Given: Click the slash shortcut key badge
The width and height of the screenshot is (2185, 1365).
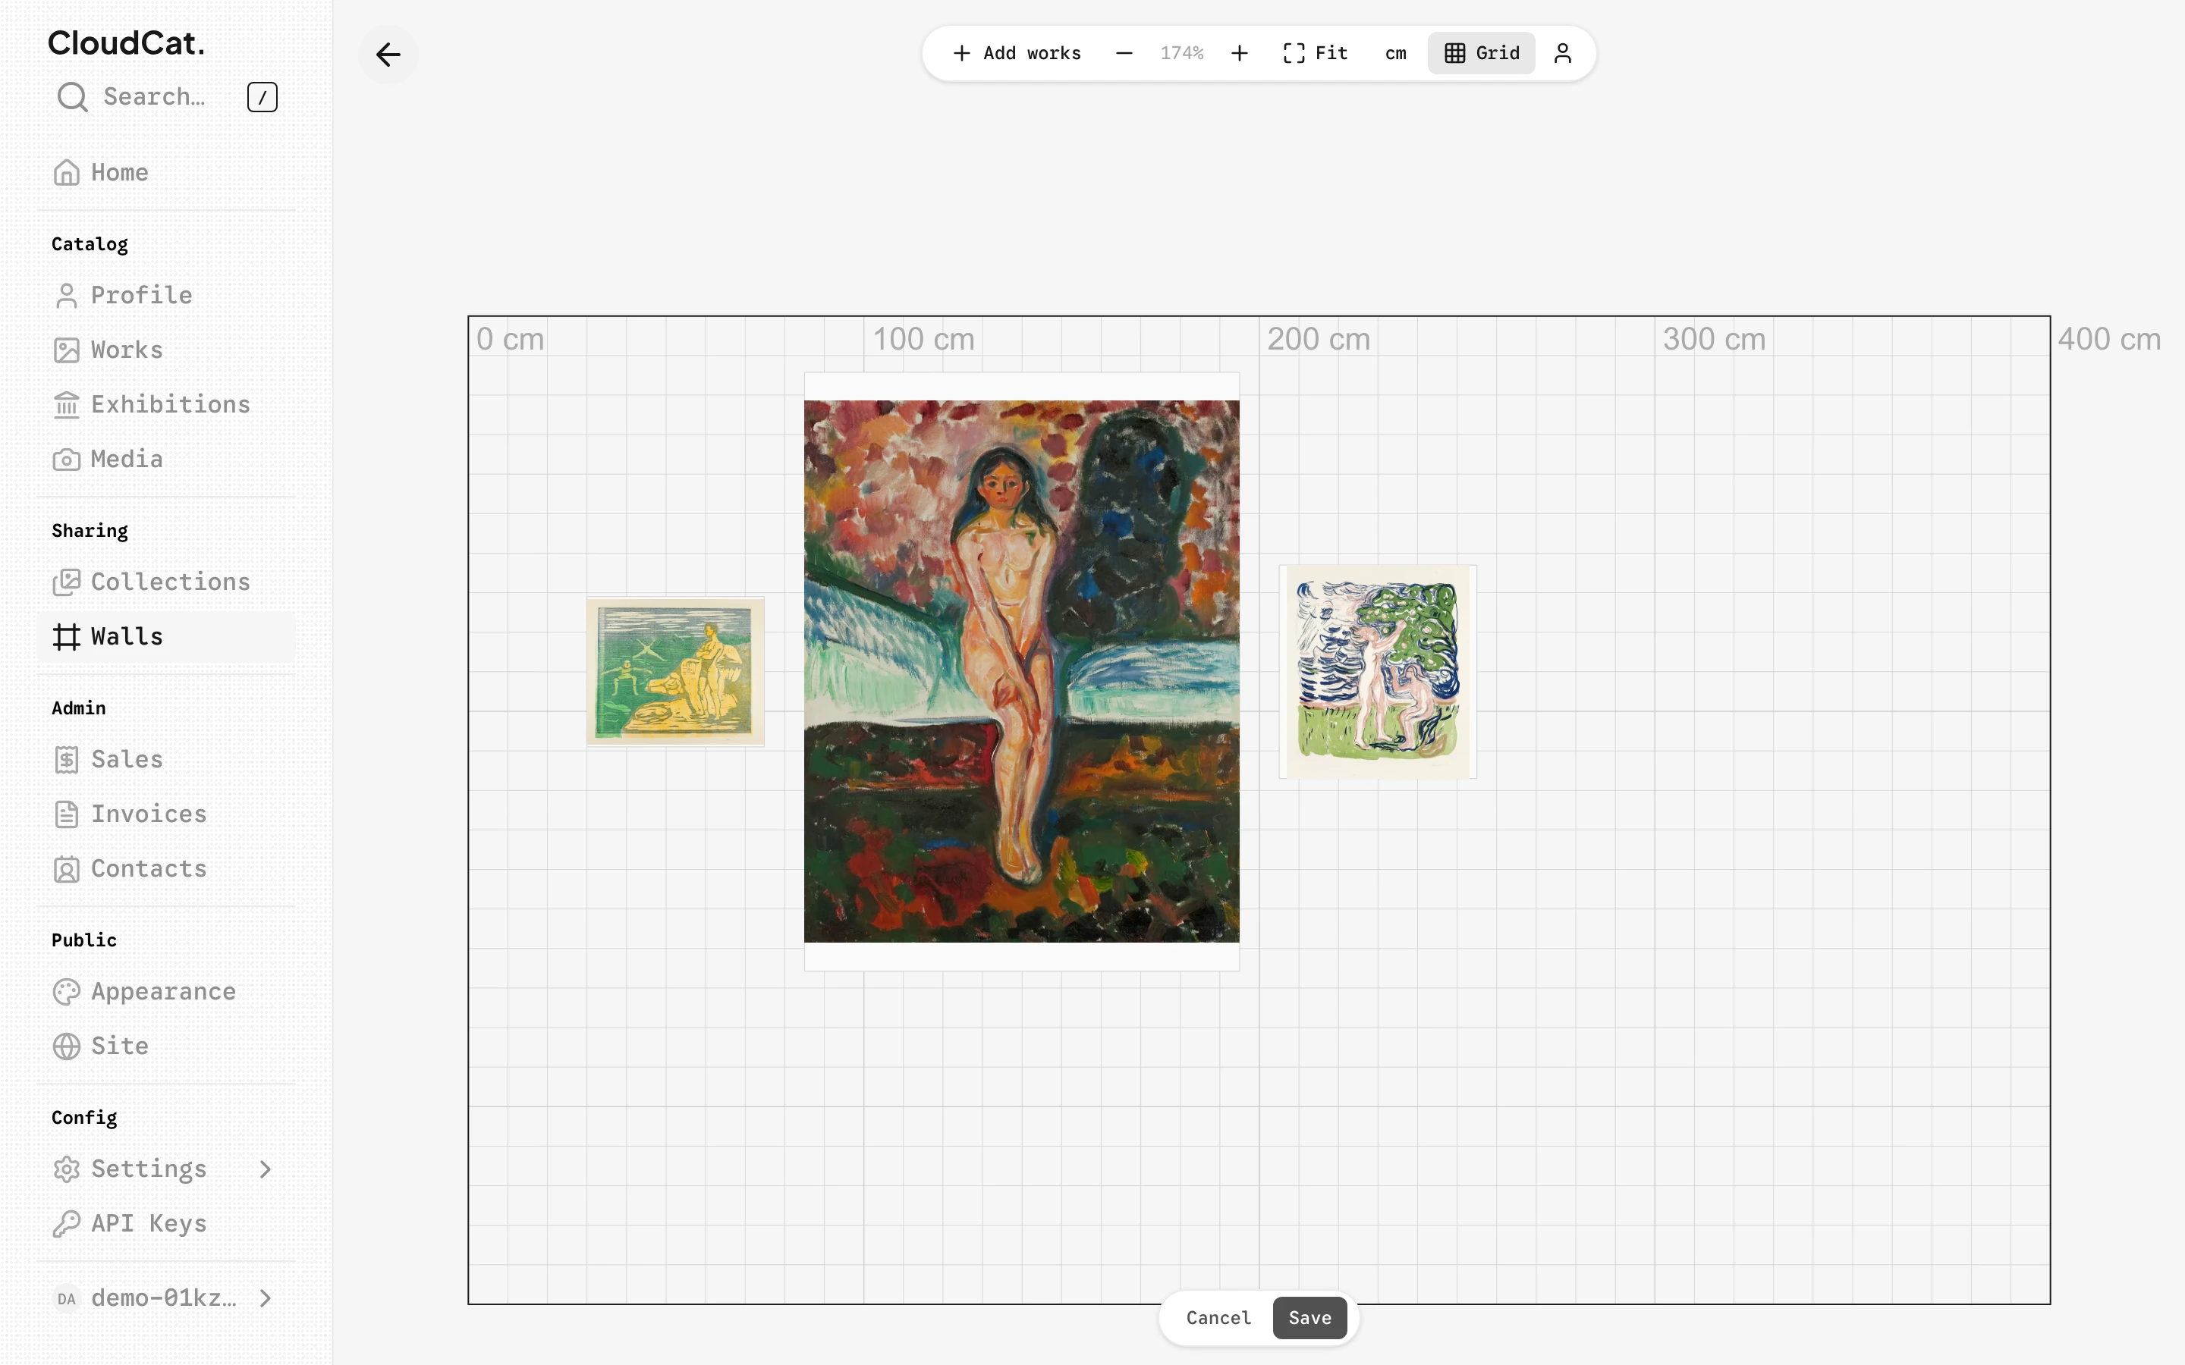Looking at the screenshot, I should tap(262, 96).
